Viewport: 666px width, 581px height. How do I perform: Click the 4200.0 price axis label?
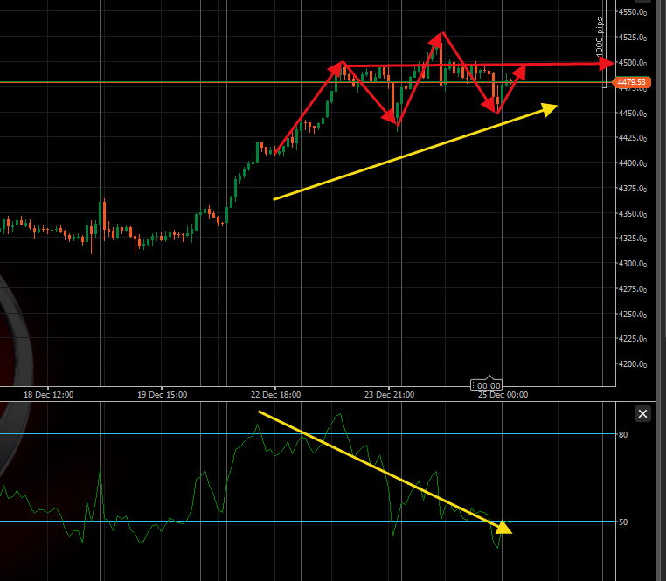tap(633, 364)
